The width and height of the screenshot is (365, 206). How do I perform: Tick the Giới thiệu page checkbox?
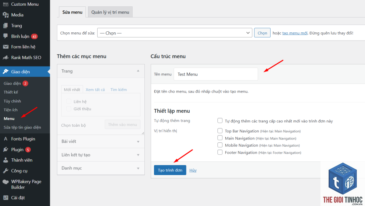(69, 109)
